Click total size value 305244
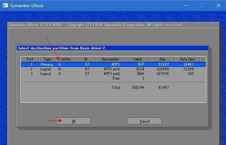This screenshot has width=226, height=145. (x=138, y=87)
